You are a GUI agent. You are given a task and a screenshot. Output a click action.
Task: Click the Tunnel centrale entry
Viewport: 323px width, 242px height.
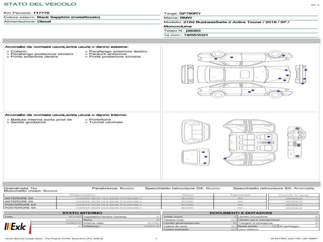point(104,122)
